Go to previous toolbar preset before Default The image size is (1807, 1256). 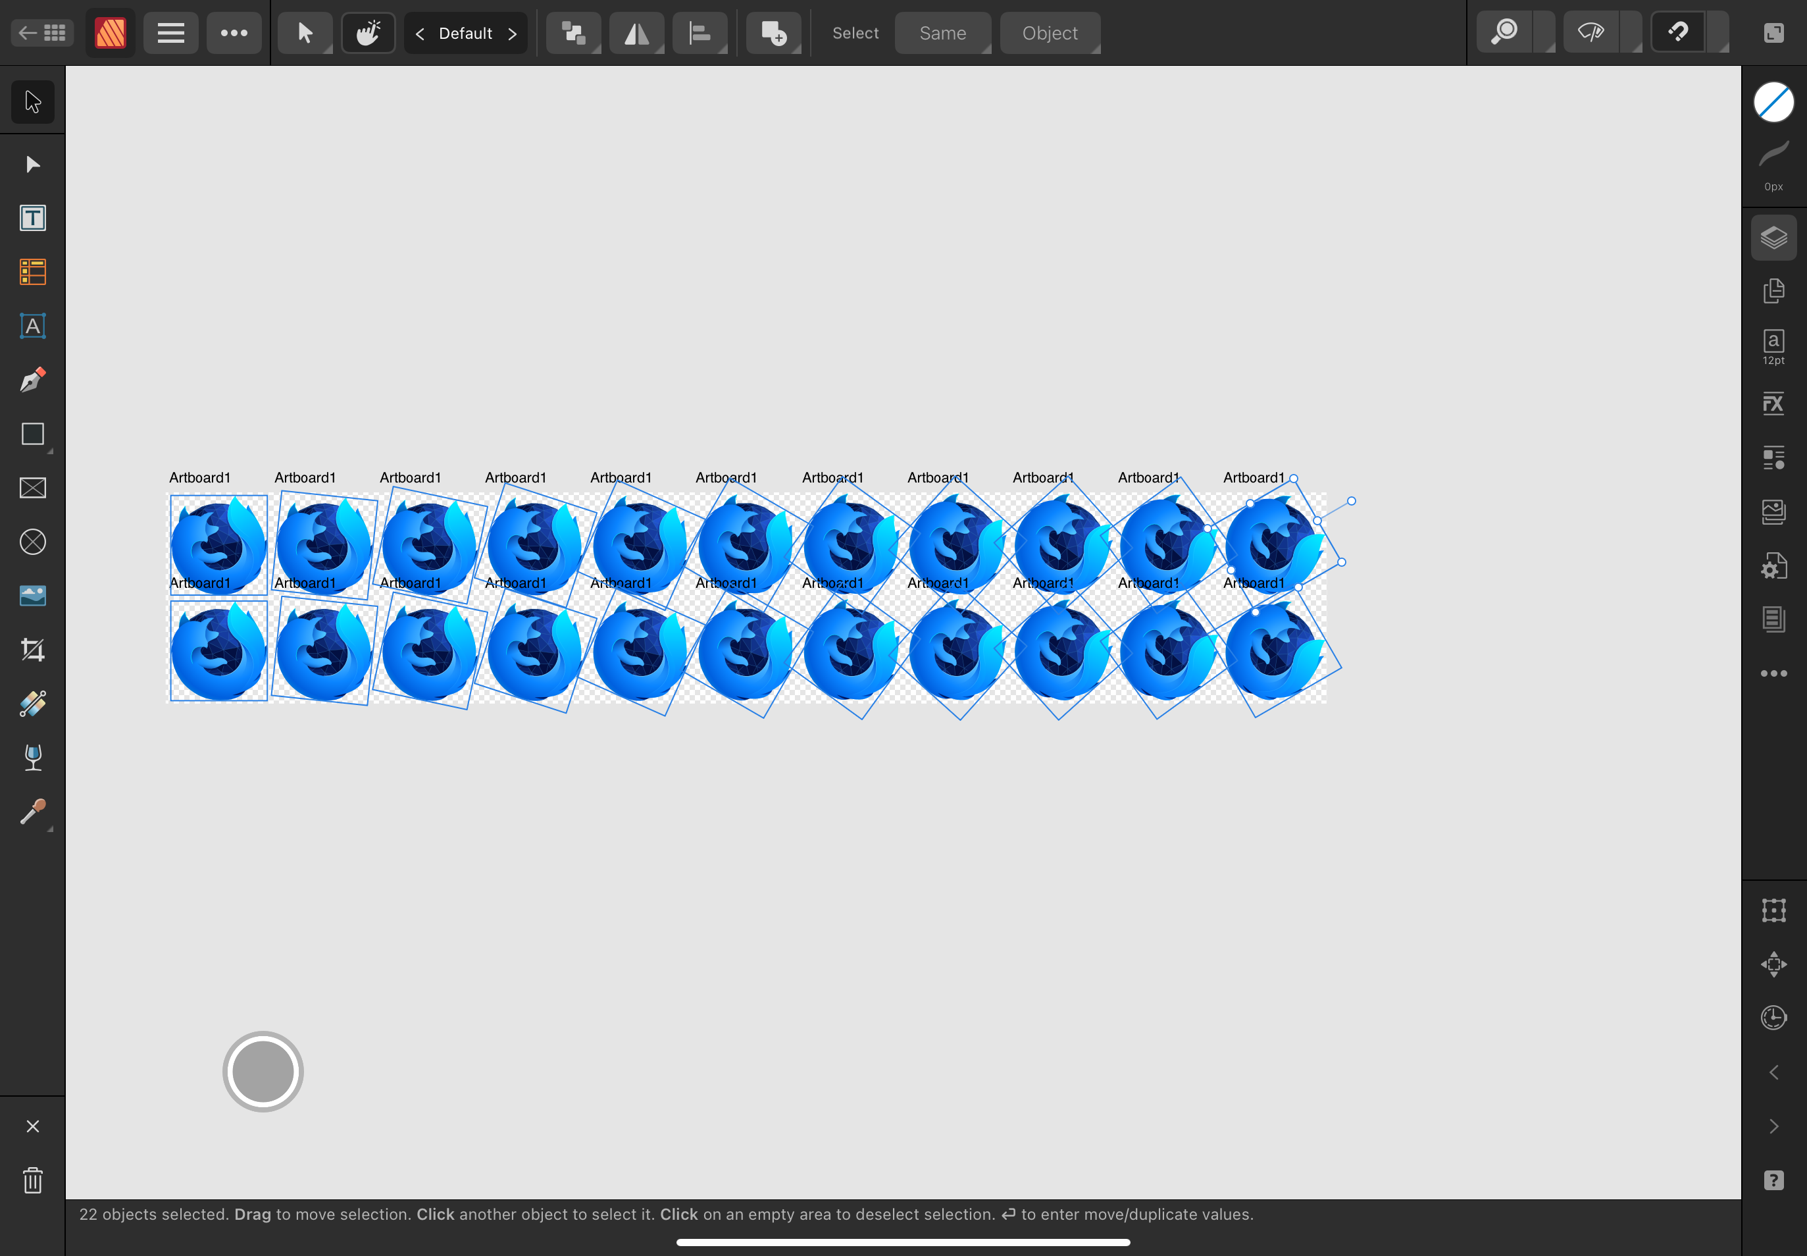coord(420,33)
